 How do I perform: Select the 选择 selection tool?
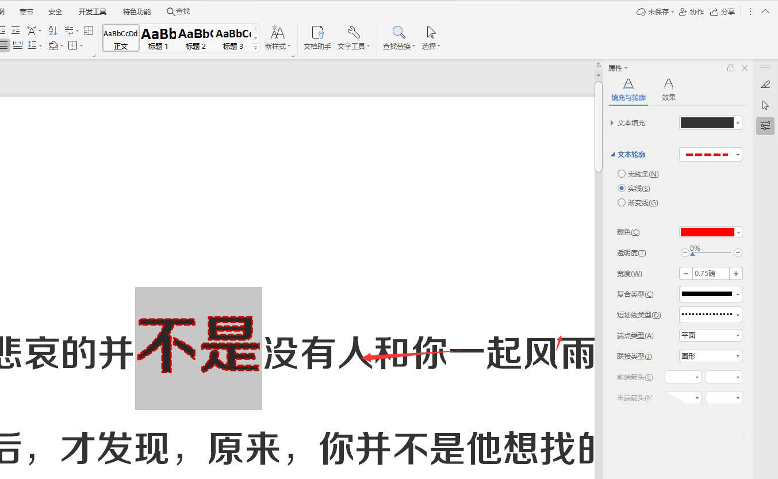click(x=431, y=39)
